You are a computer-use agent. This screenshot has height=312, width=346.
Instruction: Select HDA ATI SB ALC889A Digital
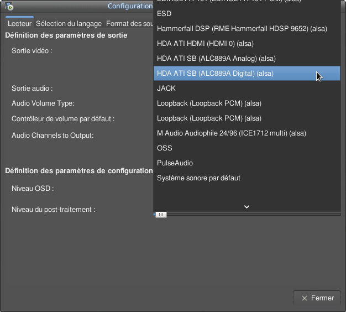coord(215,74)
